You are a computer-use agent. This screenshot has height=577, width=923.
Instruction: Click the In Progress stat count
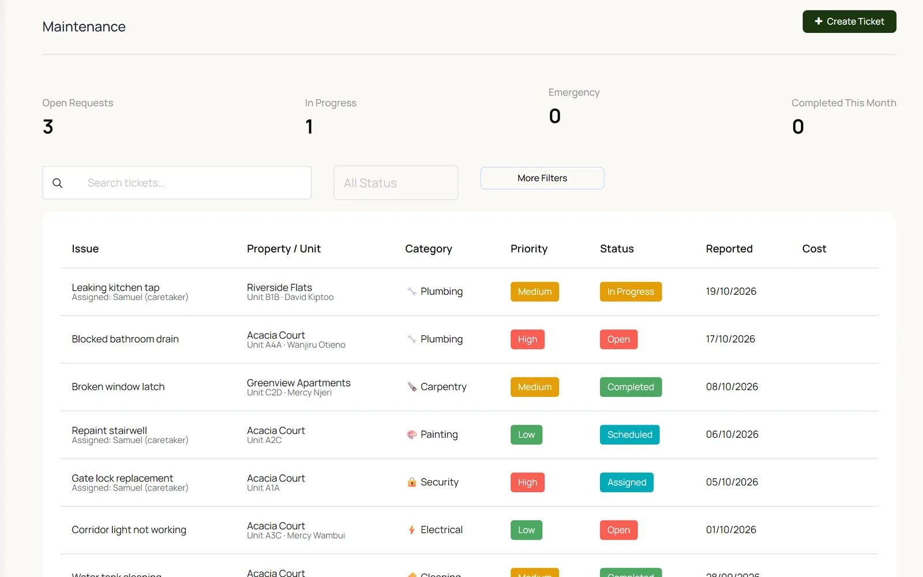pyautogui.click(x=309, y=127)
